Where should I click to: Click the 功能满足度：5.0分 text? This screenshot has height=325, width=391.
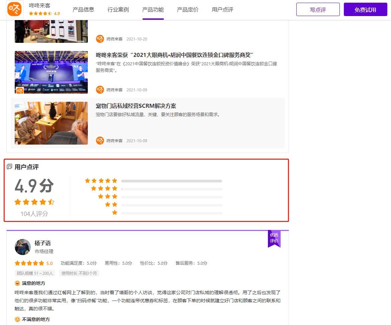(x=79, y=263)
